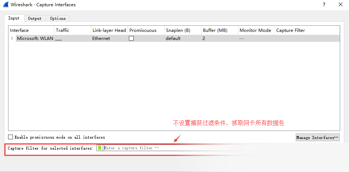Viewport: 349px width, 172px height.
Task: Open Manage Interfaces dialog
Action: coord(318,138)
